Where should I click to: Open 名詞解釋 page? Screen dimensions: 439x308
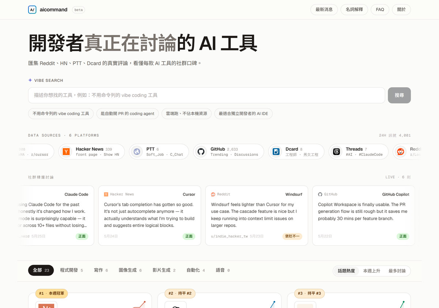[x=354, y=9]
